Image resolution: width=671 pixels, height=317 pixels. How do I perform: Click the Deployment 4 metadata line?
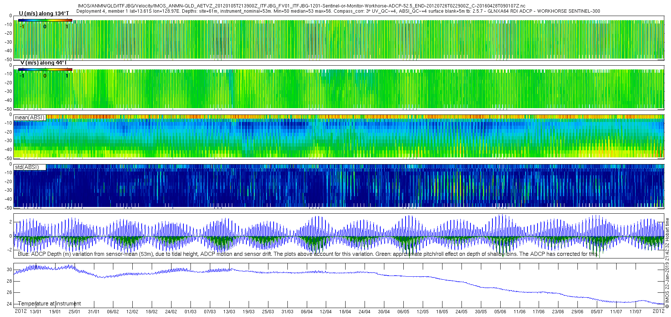tap(338, 11)
